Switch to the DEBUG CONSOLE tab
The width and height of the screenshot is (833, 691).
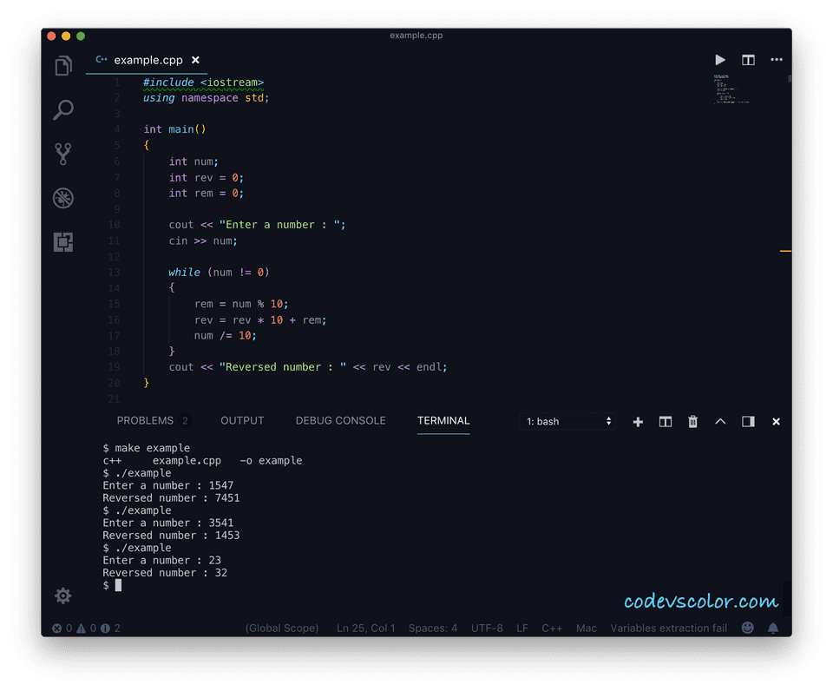[340, 420]
